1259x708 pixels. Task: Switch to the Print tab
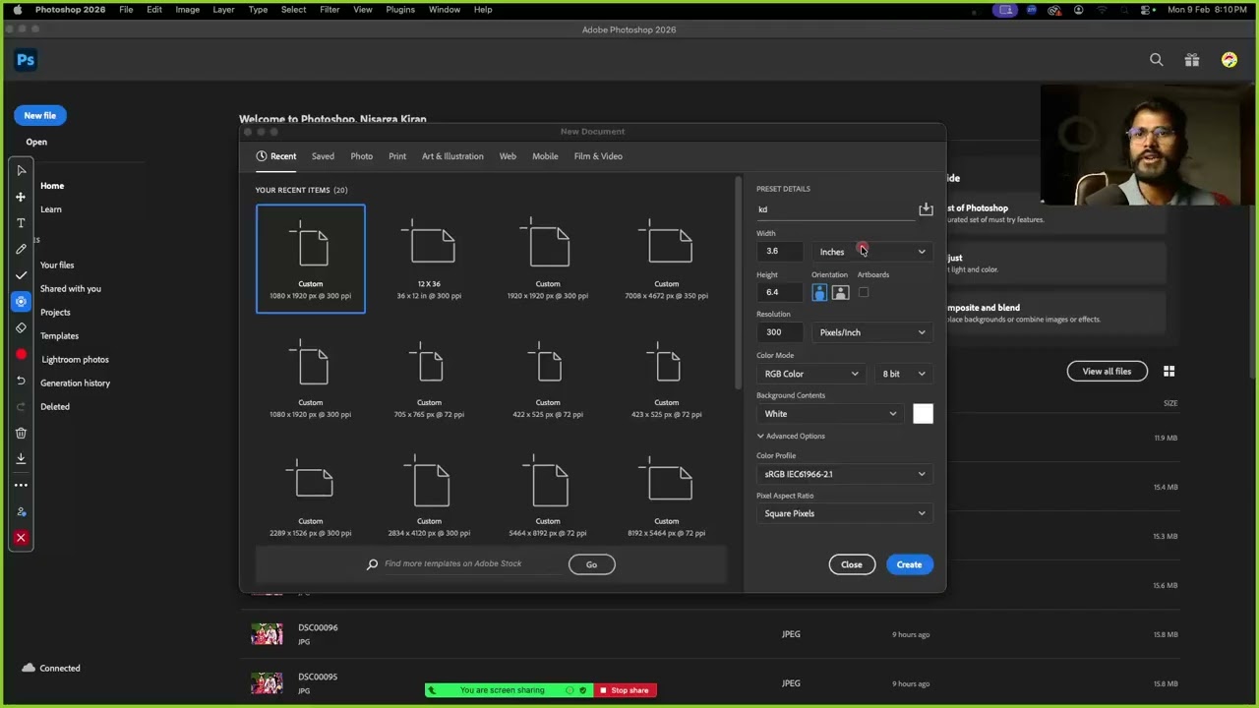point(397,156)
